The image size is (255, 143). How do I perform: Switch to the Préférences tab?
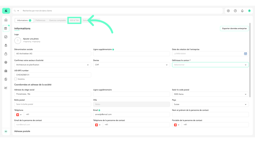(x=40, y=20)
